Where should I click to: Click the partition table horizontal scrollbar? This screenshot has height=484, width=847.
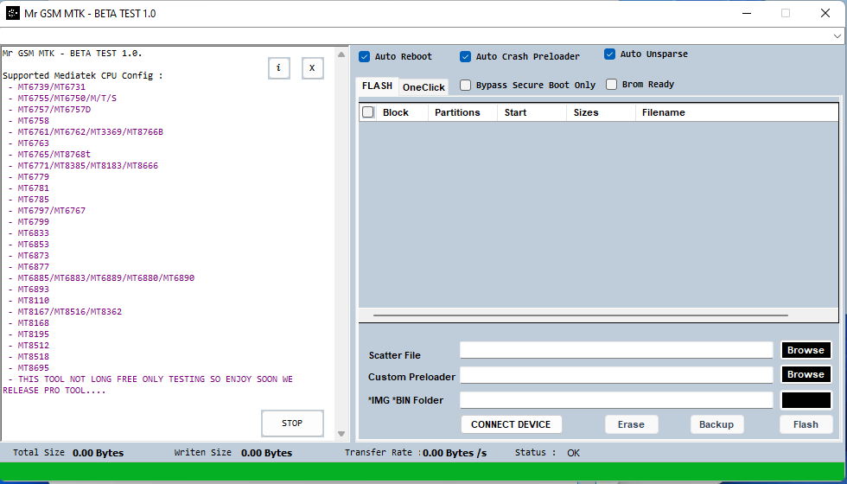point(580,315)
